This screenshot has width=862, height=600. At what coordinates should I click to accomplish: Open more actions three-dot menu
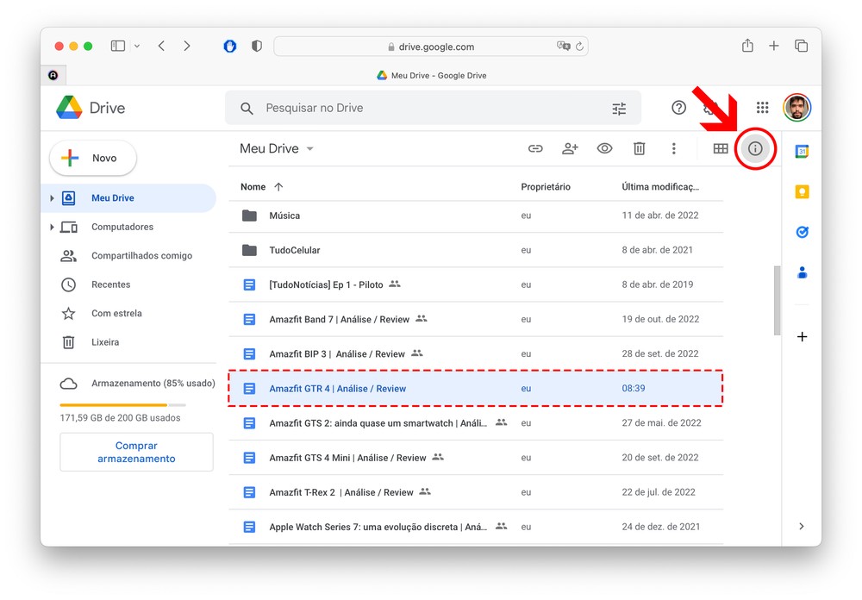tap(673, 148)
